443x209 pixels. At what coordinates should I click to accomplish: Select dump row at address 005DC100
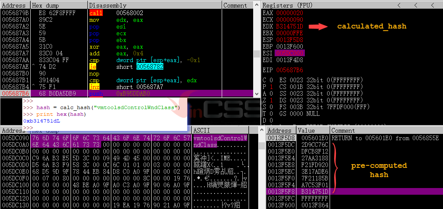125,185
